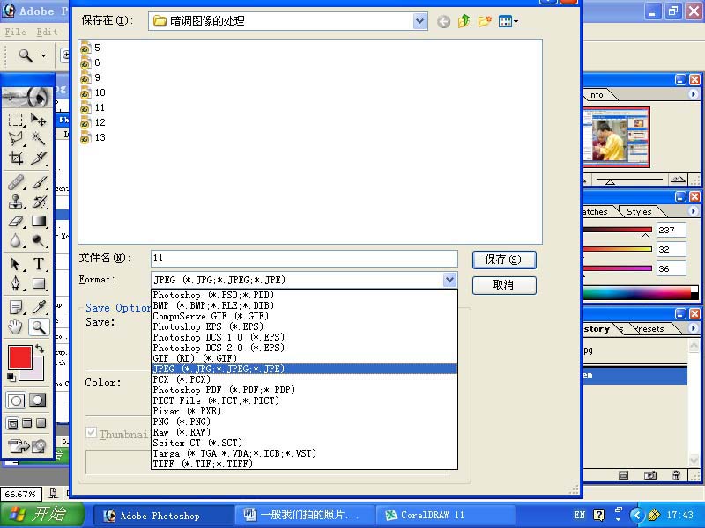Choose the Hand tool

tap(16, 327)
